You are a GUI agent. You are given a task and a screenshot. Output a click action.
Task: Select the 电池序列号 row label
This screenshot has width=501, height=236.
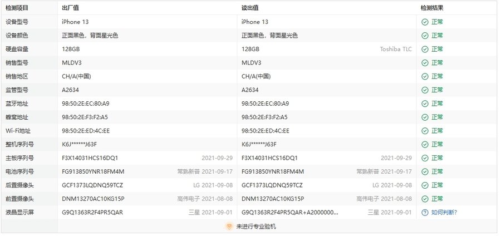pos(19,172)
